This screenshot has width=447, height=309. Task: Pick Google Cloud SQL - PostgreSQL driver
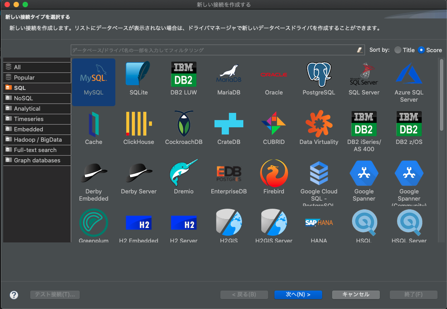[319, 183]
